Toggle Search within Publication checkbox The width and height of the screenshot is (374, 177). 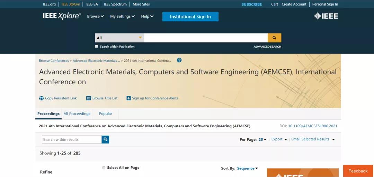[96, 47]
